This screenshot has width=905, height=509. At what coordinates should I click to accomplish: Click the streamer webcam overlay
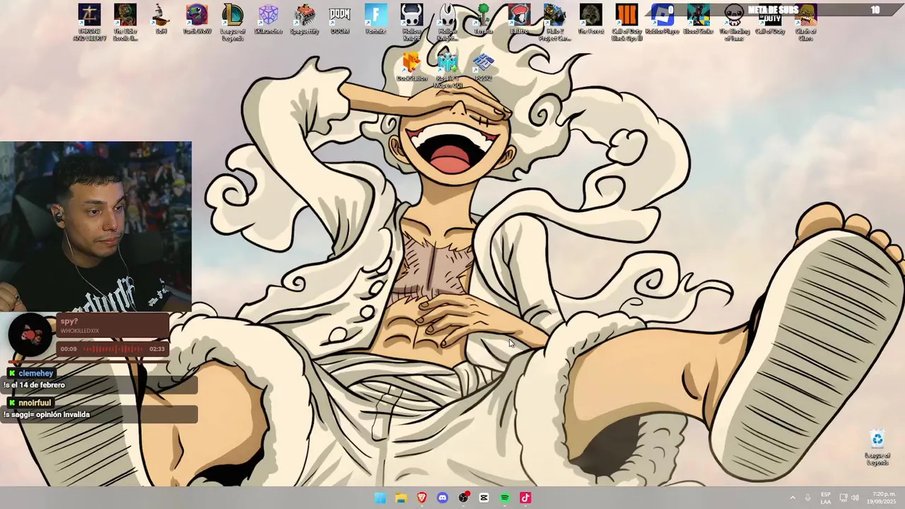(x=95, y=226)
